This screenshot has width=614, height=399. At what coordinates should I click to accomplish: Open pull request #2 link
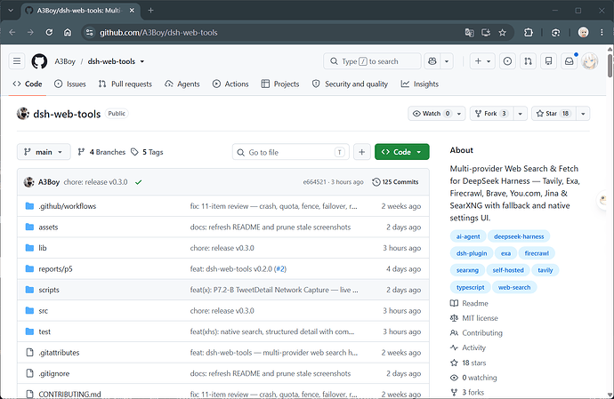tap(280, 269)
